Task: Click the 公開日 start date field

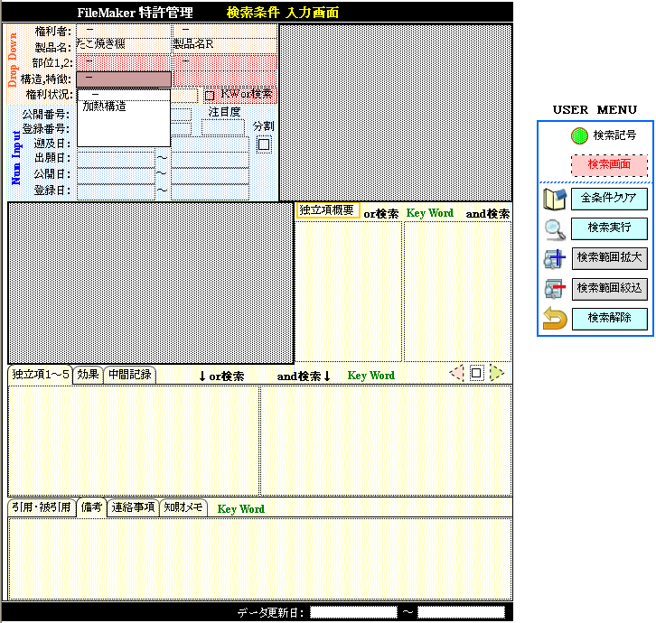Action: [116, 175]
